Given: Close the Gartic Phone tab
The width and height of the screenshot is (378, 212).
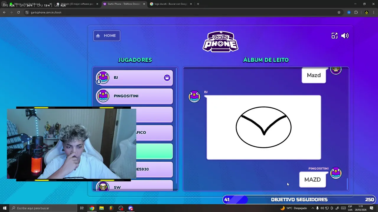Looking at the screenshot, I should pyautogui.click(x=144, y=4).
